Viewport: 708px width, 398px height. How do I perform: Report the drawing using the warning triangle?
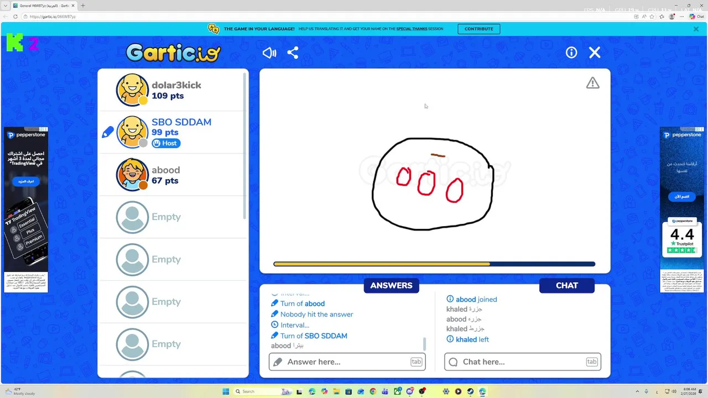click(593, 83)
